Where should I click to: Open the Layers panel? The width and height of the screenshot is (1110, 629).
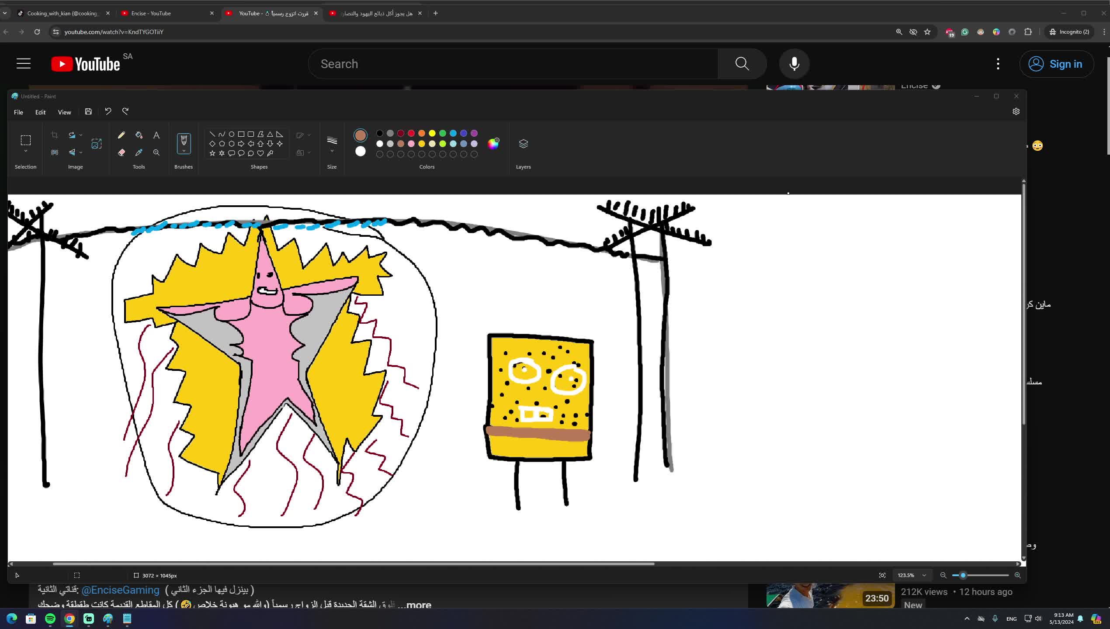(523, 144)
